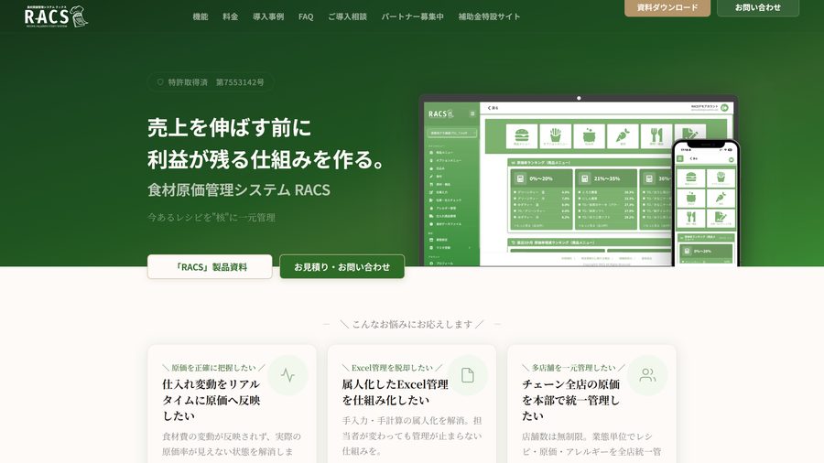Click the smartphone app mockup image
824x463 pixels.
coord(706,202)
